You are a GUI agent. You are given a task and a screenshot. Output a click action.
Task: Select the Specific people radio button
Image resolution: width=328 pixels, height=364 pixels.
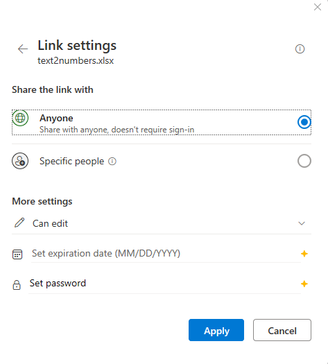304,161
